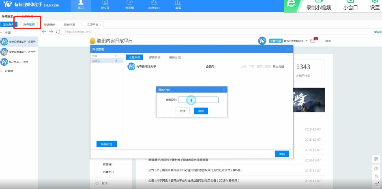Switch to the 删除分组 tab
Image resolution: width=382 pixels, height=189 pixels.
(175, 58)
